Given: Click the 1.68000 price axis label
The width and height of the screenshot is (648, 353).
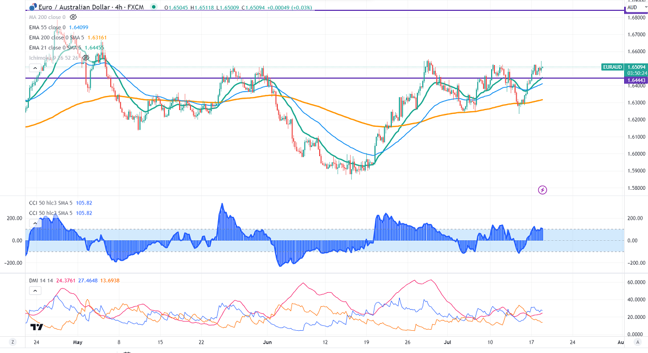Looking at the screenshot, I should click(637, 18).
